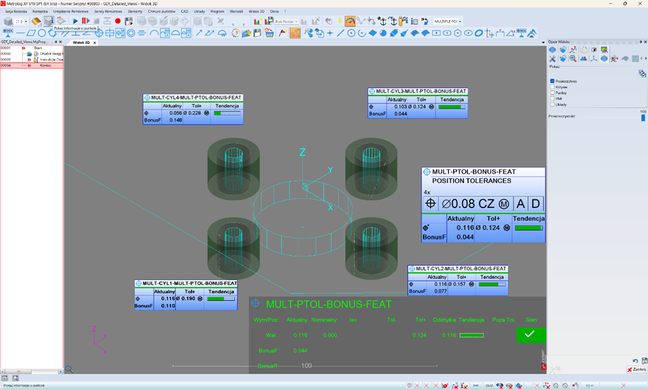This screenshot has width=648, height=389.
Task: Adjust the Przezroczystość transparency slider handle
Action: point(643,118)
